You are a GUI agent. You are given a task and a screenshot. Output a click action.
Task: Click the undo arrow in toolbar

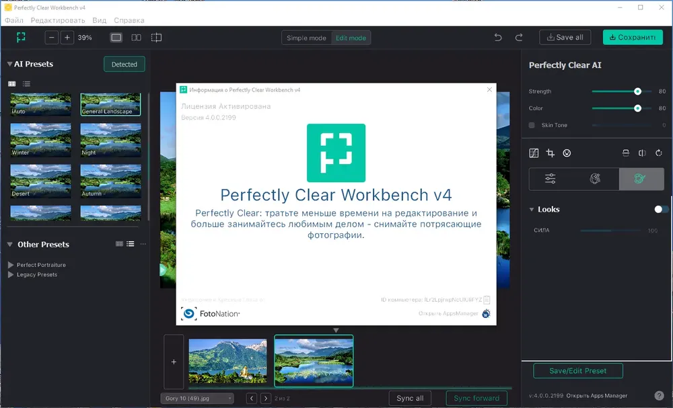point(498,37)
